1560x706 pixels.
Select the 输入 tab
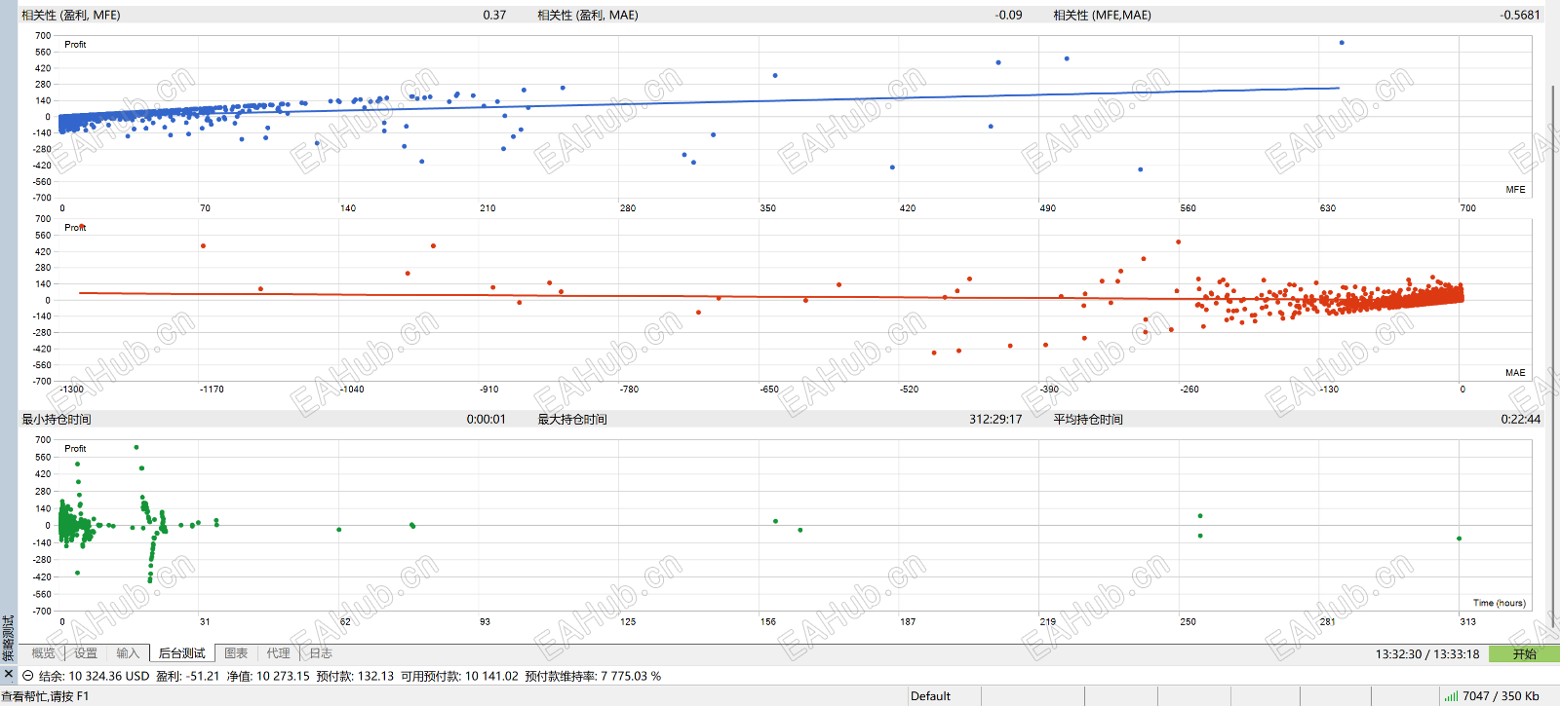[x=128, y=653]
